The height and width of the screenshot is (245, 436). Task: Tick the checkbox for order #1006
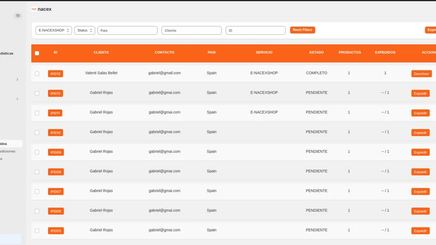coord(37,211)
